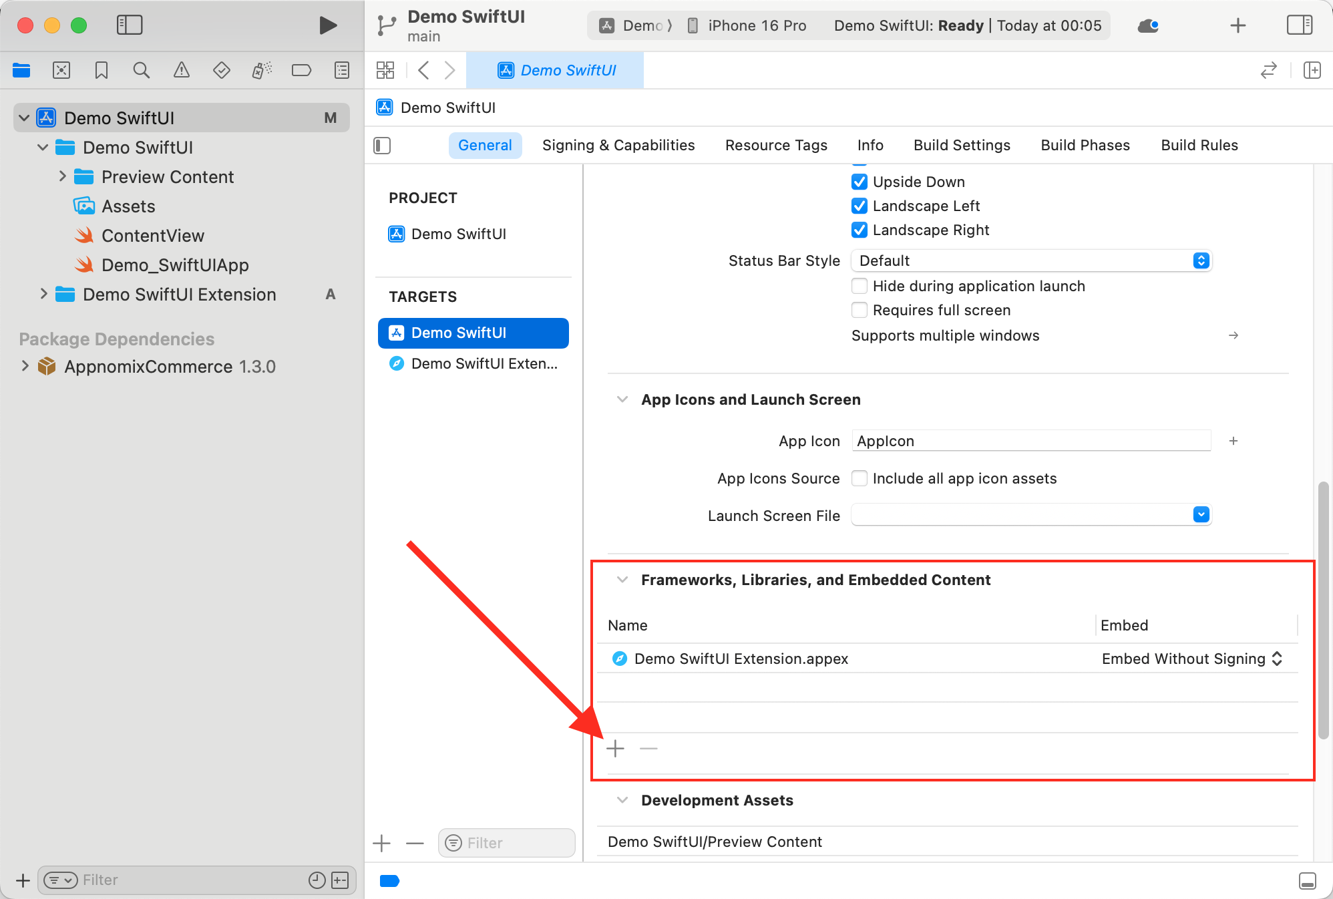Show the issue navigator warning icon
Image resolution: width=1333 pixels, height=899 pixels.
pyautogui.click(x=181, y=70)
